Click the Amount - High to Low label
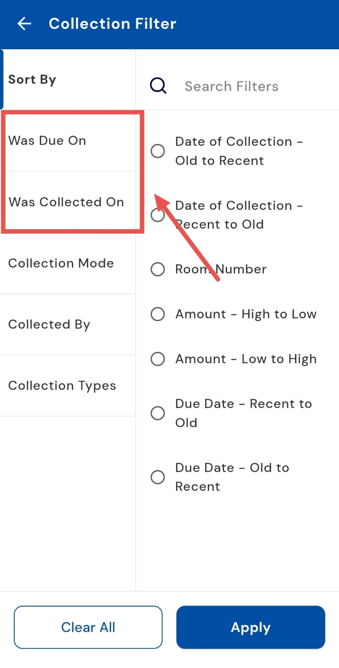Image resolution: width=339 pixels, height=668 pixels. pyautogui.click(x=246, y=314)
